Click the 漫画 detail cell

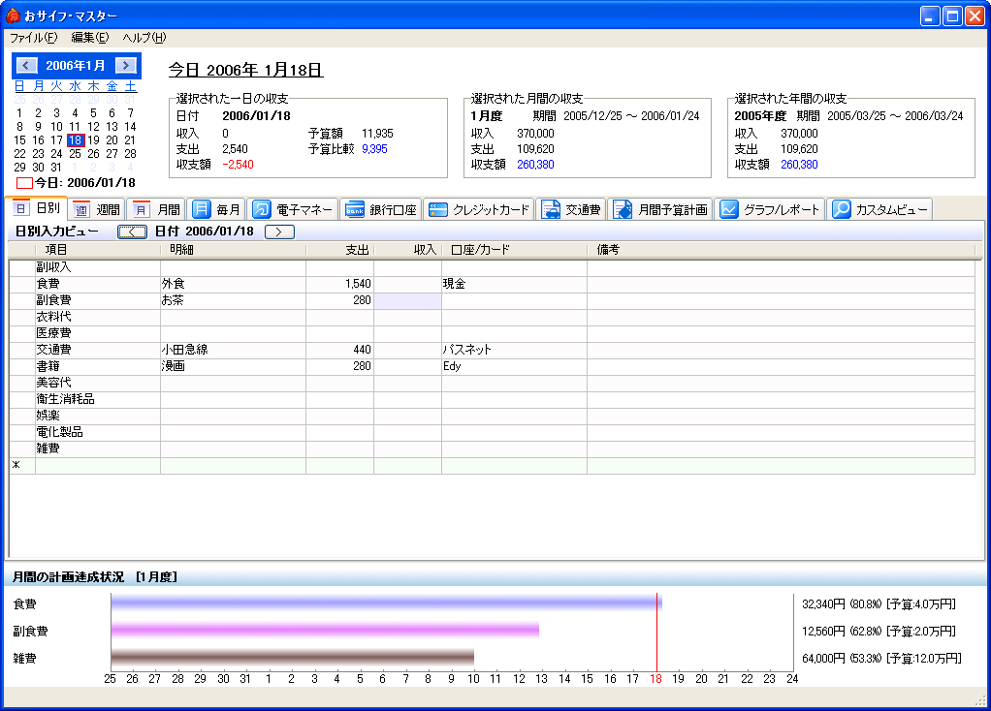pos(234,366)
